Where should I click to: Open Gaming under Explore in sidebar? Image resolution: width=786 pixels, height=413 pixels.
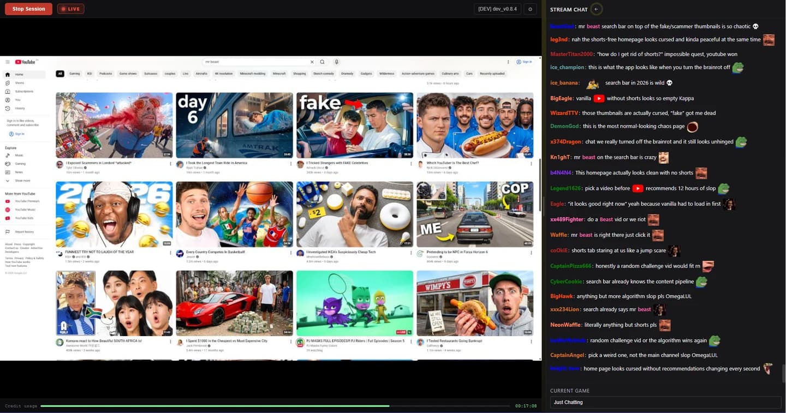20,164
